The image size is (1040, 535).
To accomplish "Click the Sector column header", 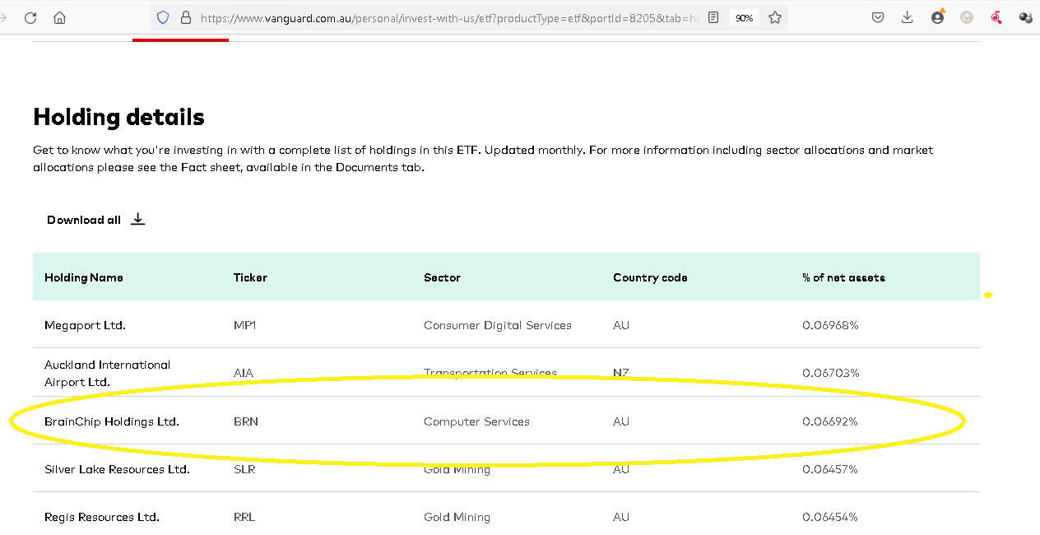I will 442,277.
